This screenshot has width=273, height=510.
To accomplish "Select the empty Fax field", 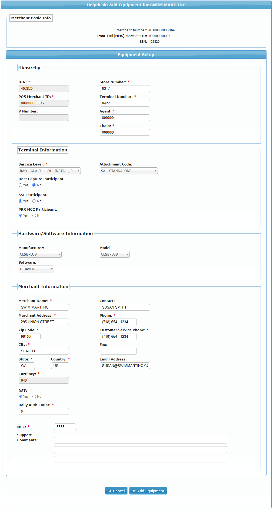I will (118, 351).
